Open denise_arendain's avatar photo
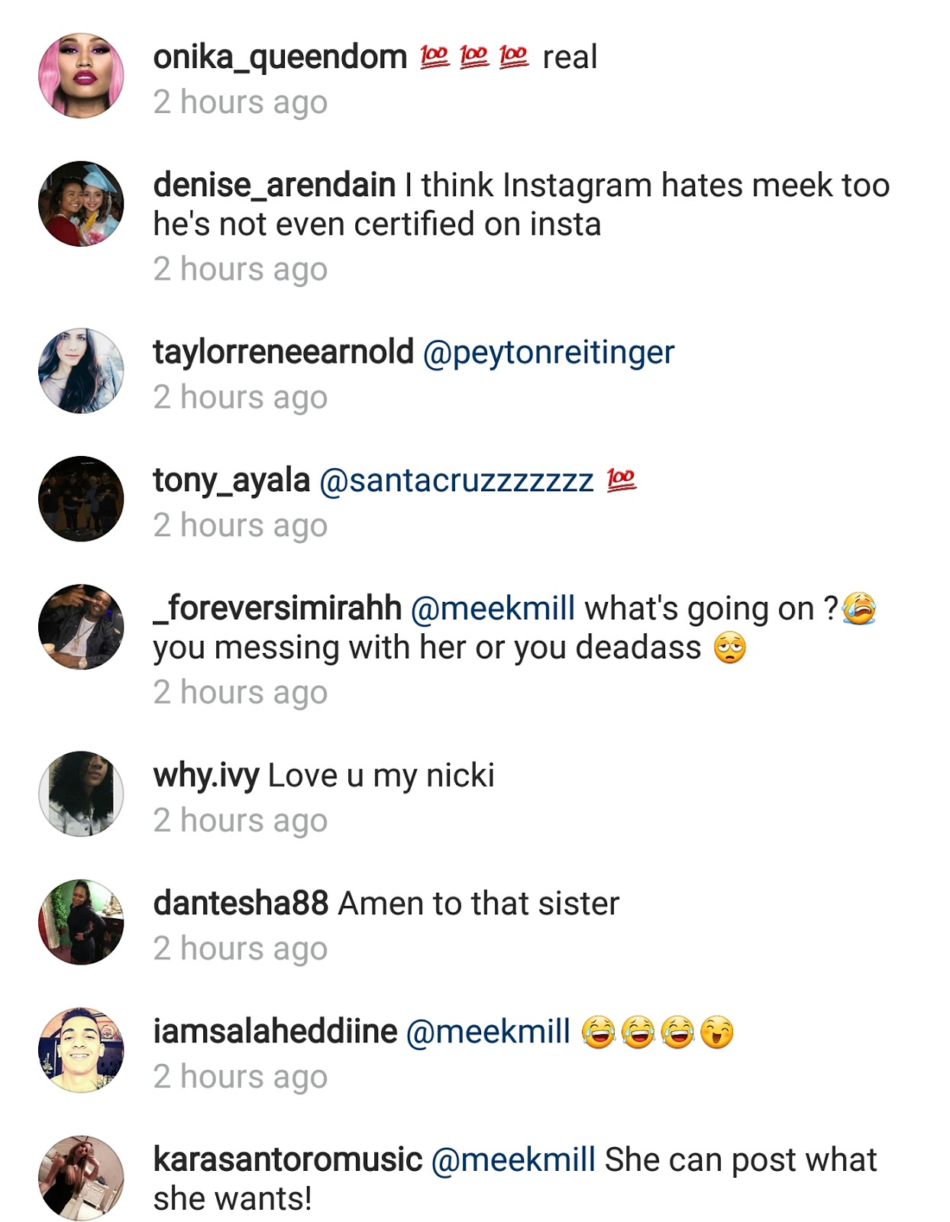 click(x=81, y=204)
